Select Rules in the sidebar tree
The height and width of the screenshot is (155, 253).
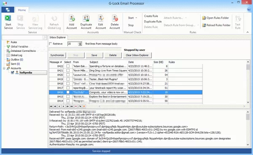pyautogui.click(x=14, y=42)
